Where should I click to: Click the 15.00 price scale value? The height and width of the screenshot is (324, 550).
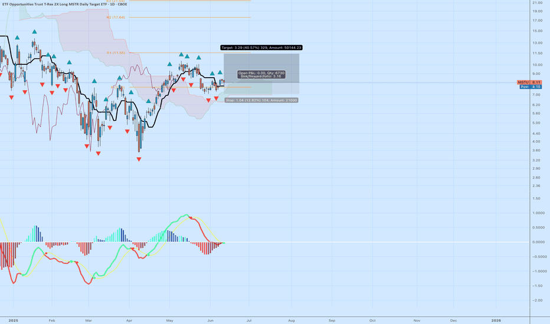click(538, 31)
